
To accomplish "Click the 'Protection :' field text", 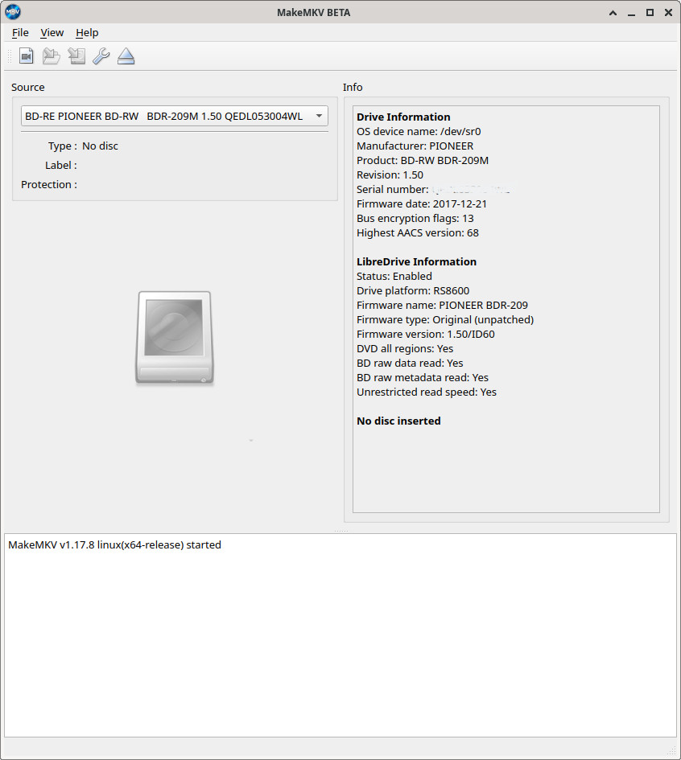I will click(x=49, y=185).
